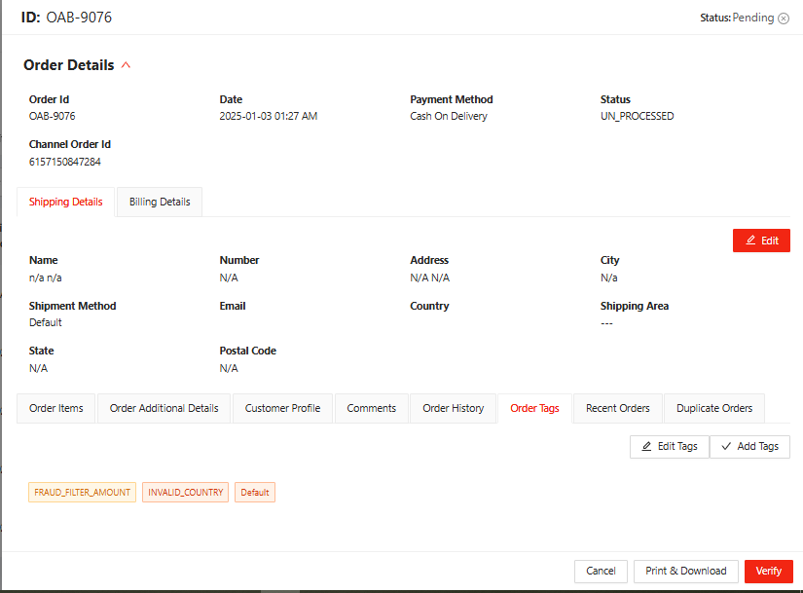Click Add Tags checkmark button
The height and width of the screenshot is (593, 803).
pyautogui.click(x=749, y=446)
